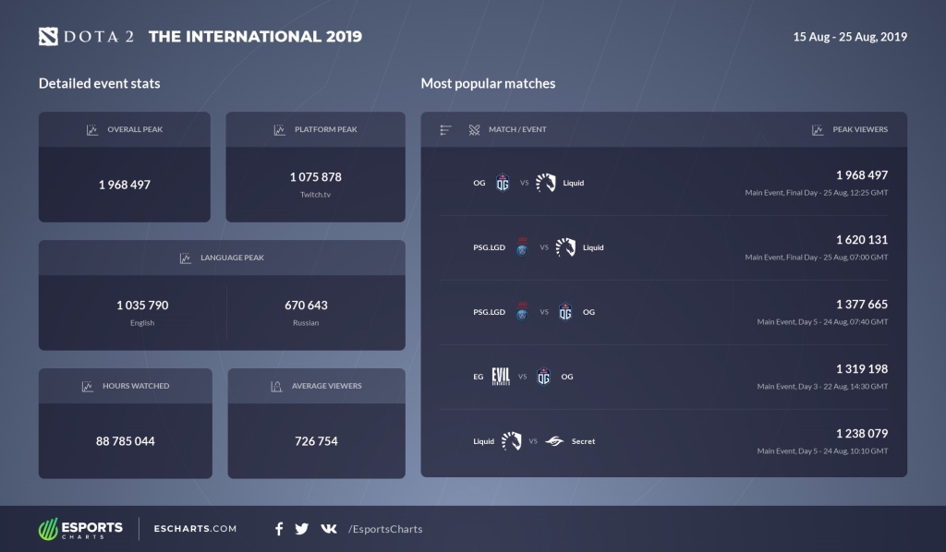
Task: Click 'Main Event, Day 3 - 22 Aug, 14:30 GMT'
Action: tap(822, 386)
